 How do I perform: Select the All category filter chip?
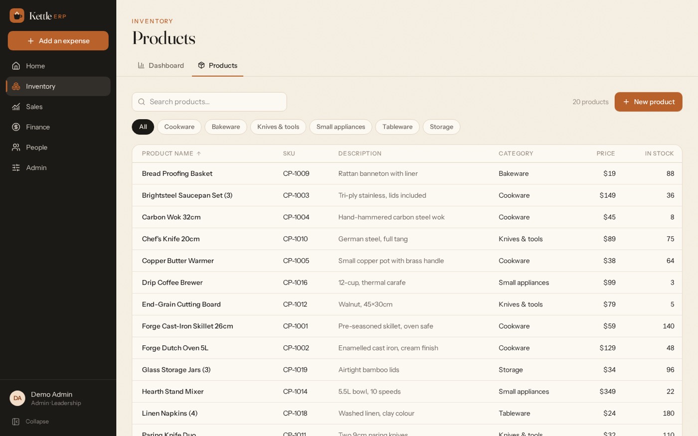click(x=143, y=127)
